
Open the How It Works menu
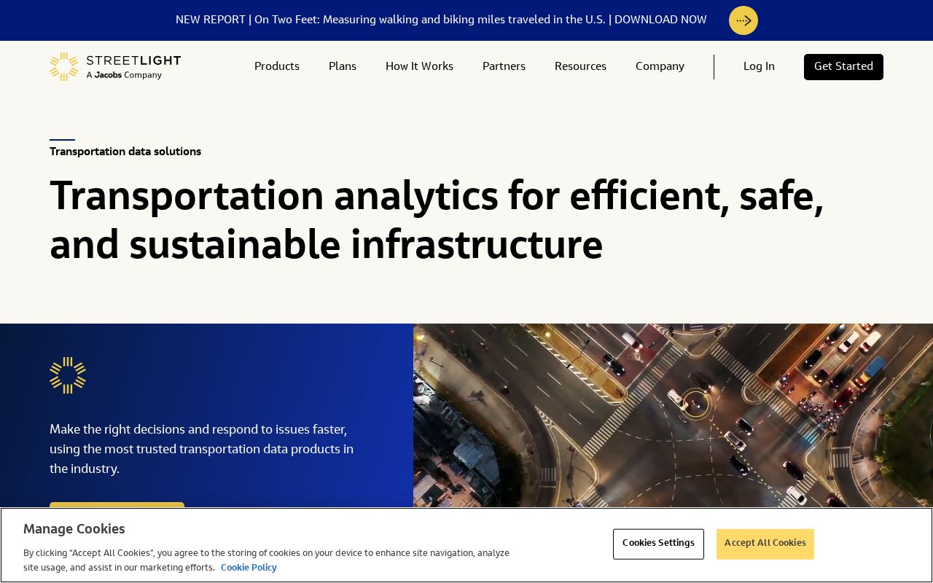click(x=419, y=66)
